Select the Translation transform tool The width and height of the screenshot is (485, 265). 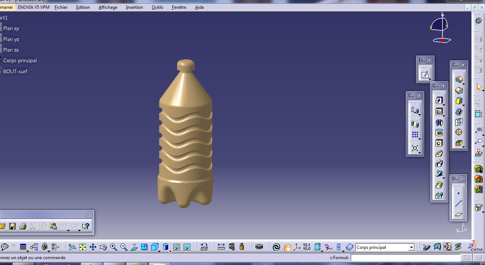point(415,110)
